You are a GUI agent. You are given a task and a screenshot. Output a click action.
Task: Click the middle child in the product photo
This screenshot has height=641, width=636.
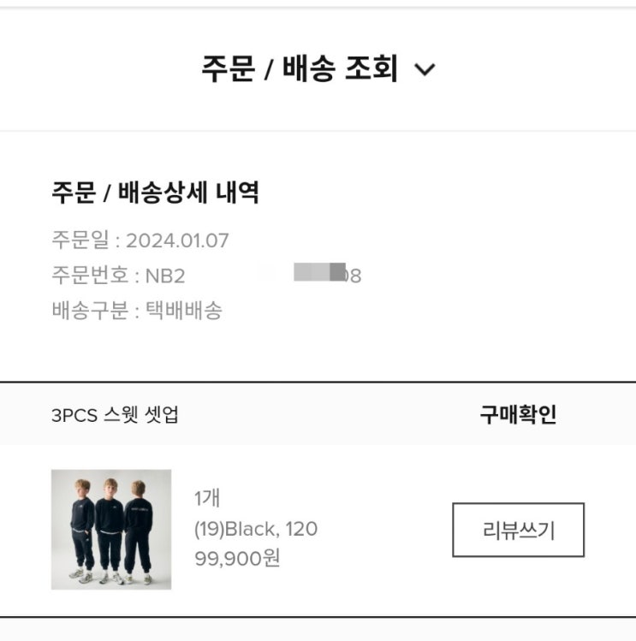point(110,531)
